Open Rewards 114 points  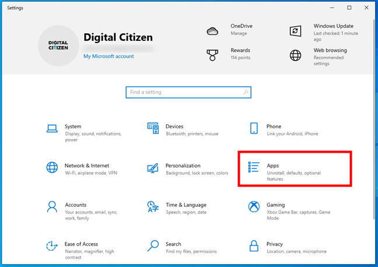click(240, 58)
